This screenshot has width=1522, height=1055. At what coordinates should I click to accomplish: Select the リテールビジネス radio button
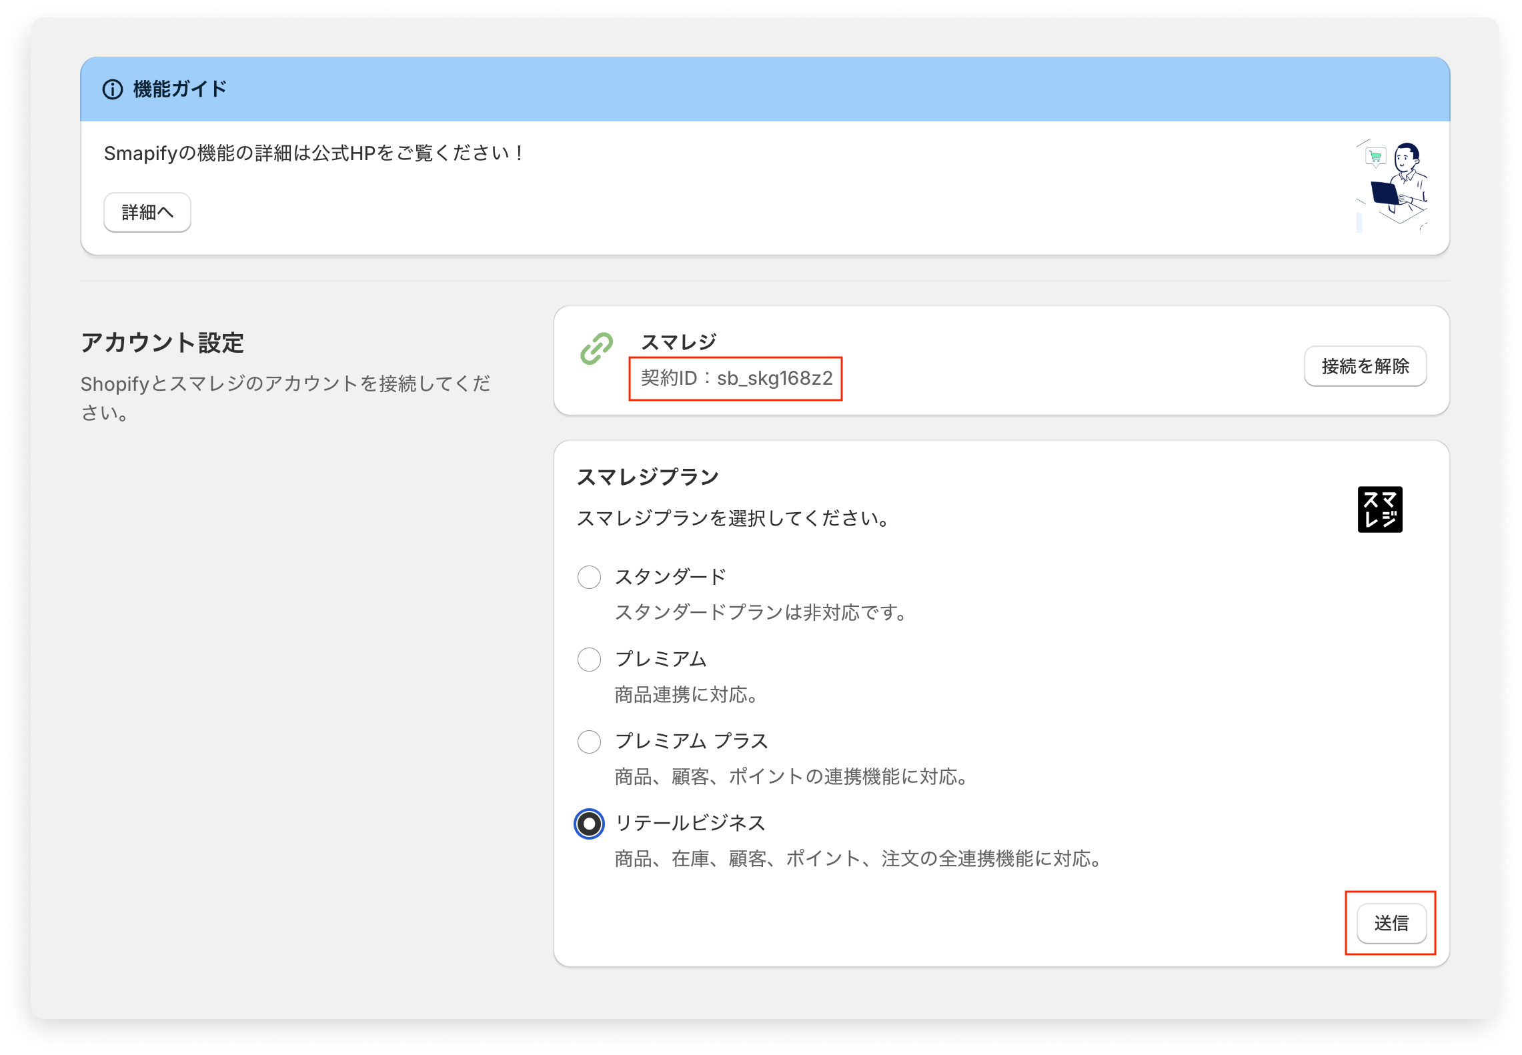(x=589, y=824)
